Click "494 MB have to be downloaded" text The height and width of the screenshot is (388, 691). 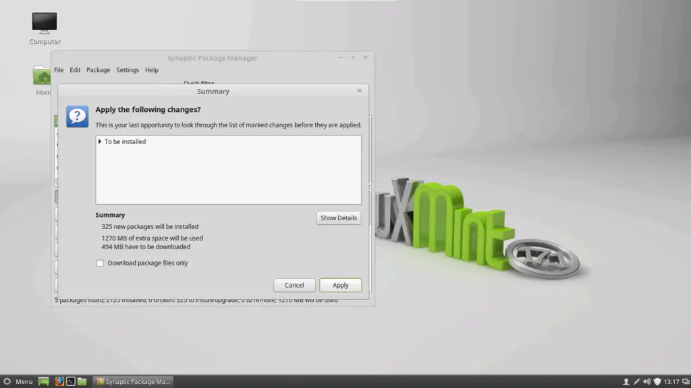click(x=146, y=247)
